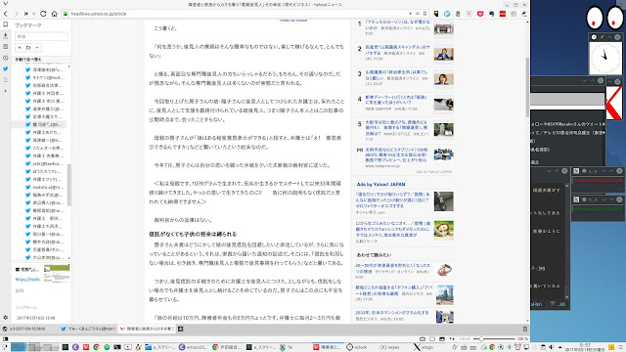Add a new bookmark with plus button
Image resolution: width=626 pixels, height=352 pixels.
[x=20, y=48]
